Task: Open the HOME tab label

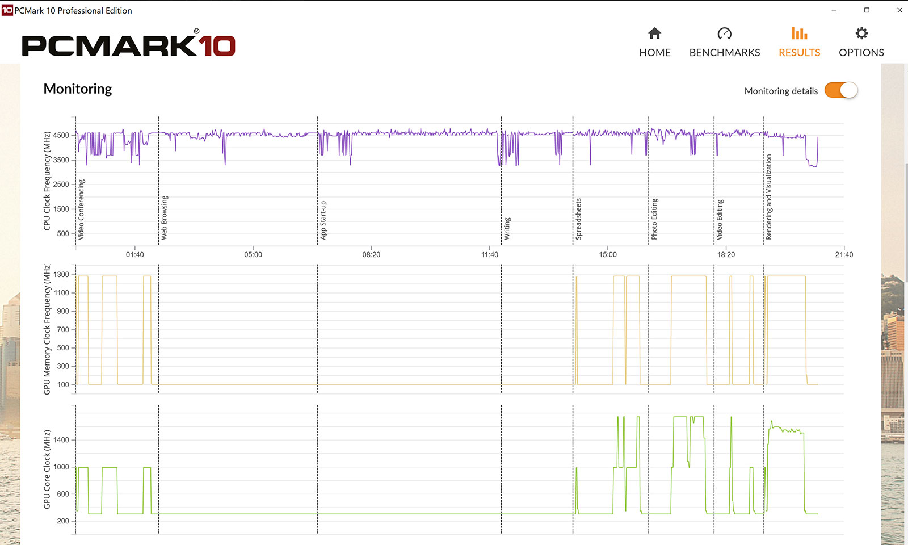Action: click(654, 52)
